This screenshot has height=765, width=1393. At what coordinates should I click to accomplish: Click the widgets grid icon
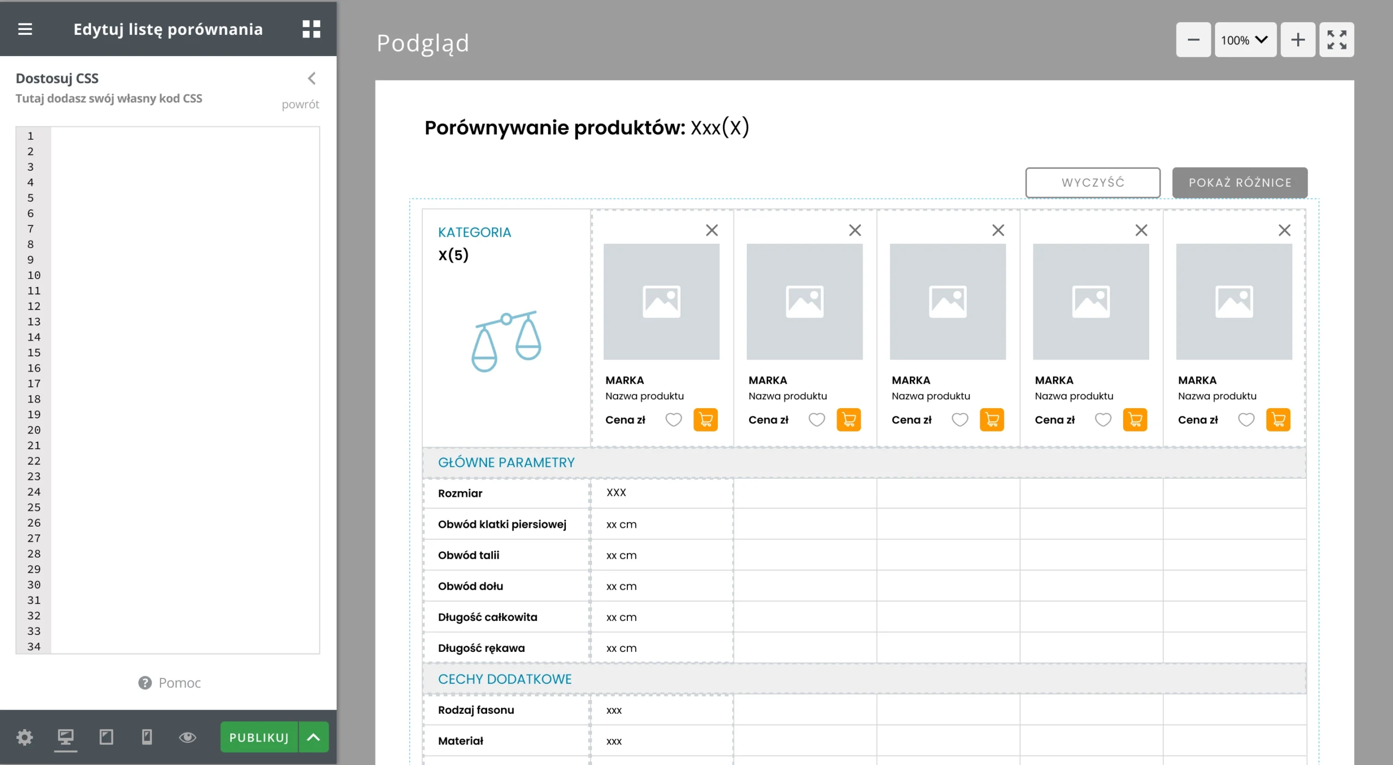click(x=311, y=29)
